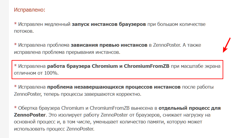Screen dimensions: 239x138
Task: Click the red "Исправлено:" heading
Action: 29,10
